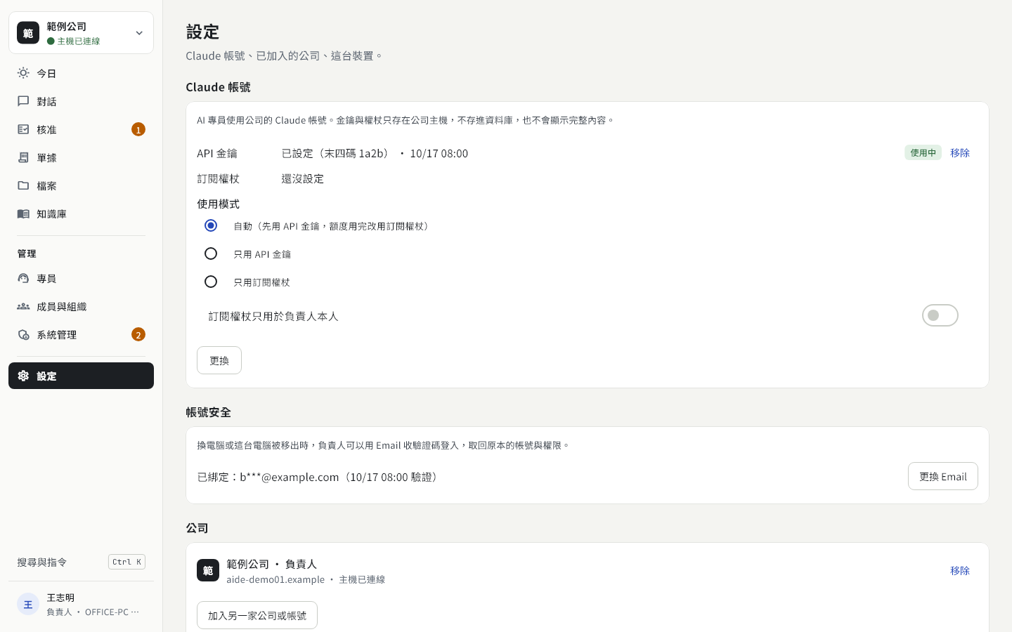Click the 檔案 folder icon
Viewport: 1012px width, 632px height.
click(x=23, y=185)
